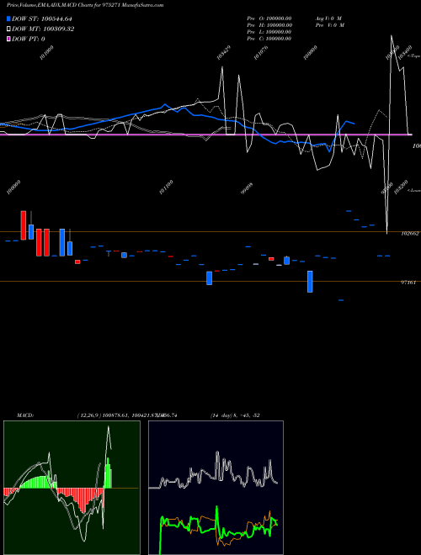
Task: Select the DOW MT value label
Action: (43, 29)
